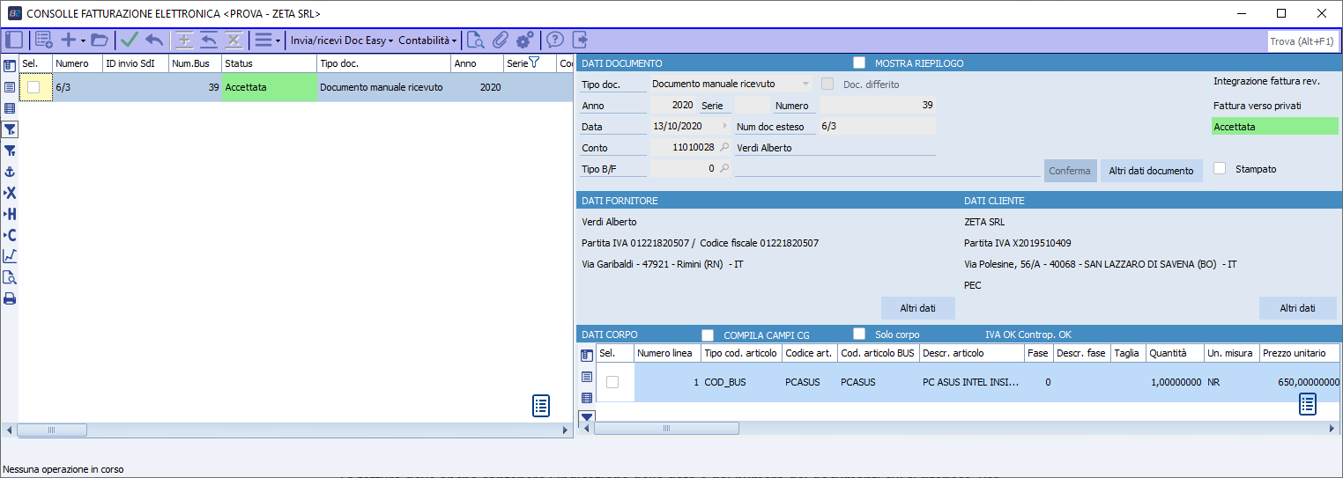This screenshot has height=478, width=1343.
Task: Toggle the highlighted filter icon in left sidebar
Action: (x=10, y=129)
